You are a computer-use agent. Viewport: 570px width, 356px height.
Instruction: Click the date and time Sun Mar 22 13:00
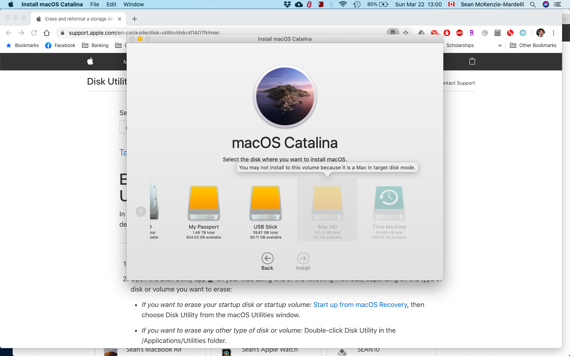point(418,4)
